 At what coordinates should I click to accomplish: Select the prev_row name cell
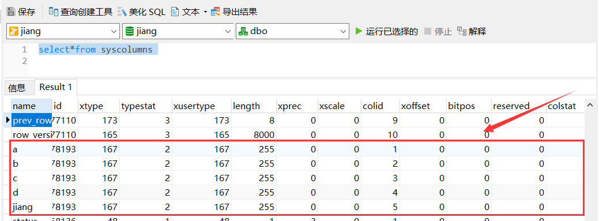[x=32, y=121]
